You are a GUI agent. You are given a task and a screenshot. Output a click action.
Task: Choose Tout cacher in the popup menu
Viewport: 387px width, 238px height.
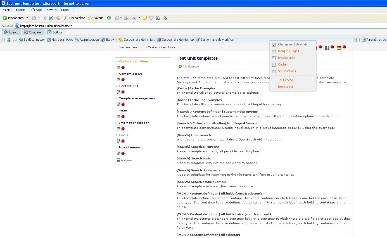point(286,80)
